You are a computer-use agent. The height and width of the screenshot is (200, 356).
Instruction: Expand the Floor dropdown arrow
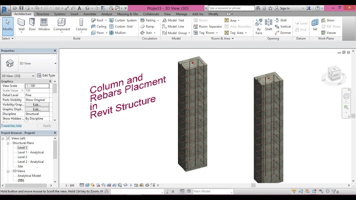point(106,33)
